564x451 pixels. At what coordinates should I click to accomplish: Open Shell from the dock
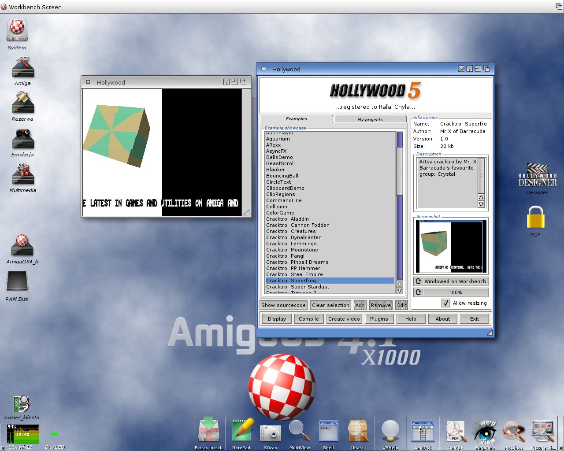click(328, 431)
